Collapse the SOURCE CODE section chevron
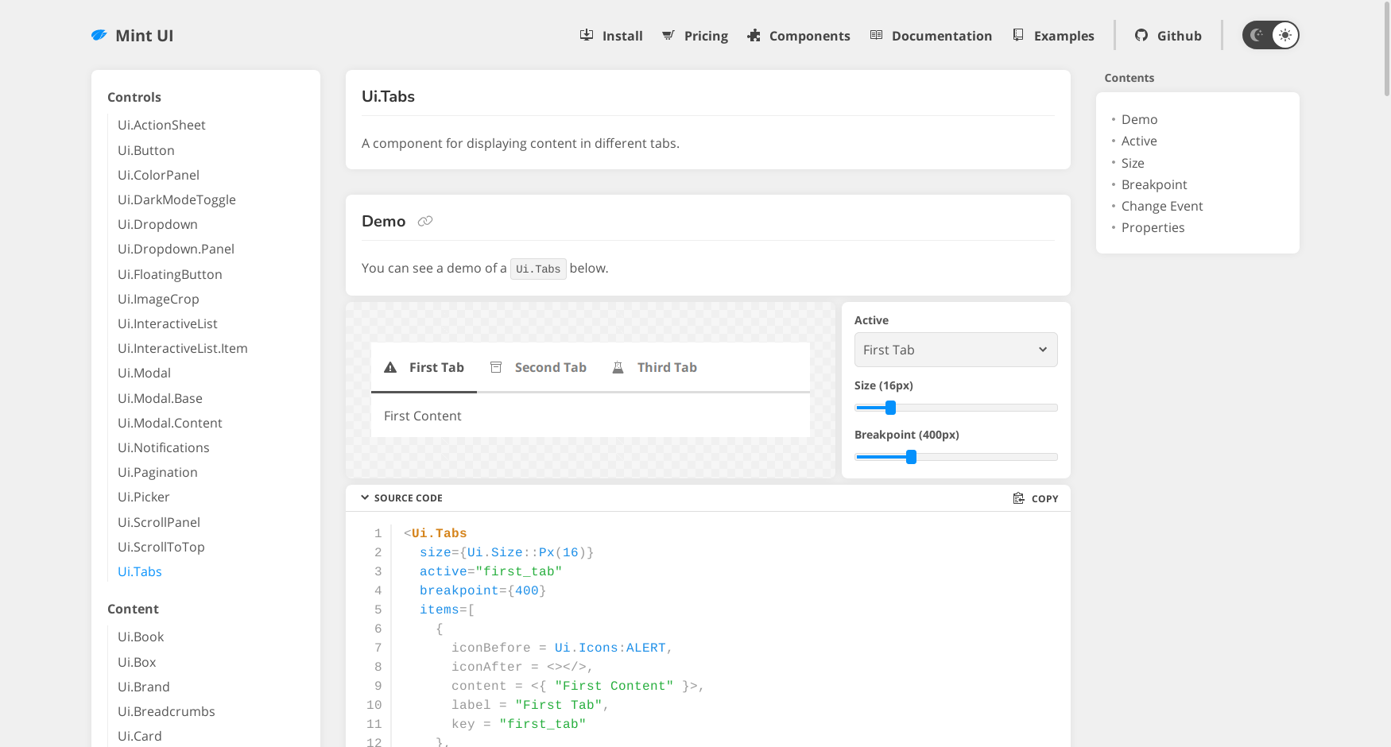 (x=365, y=497)
